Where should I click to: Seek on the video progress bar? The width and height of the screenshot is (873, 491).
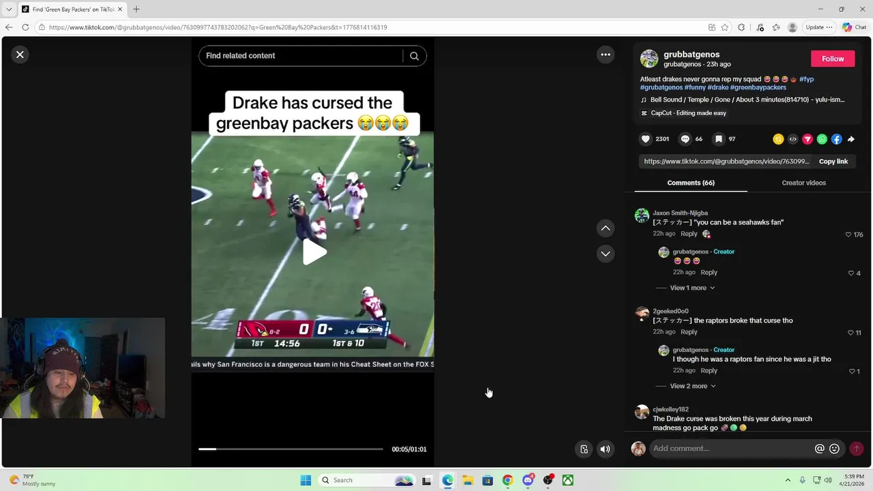291,449
